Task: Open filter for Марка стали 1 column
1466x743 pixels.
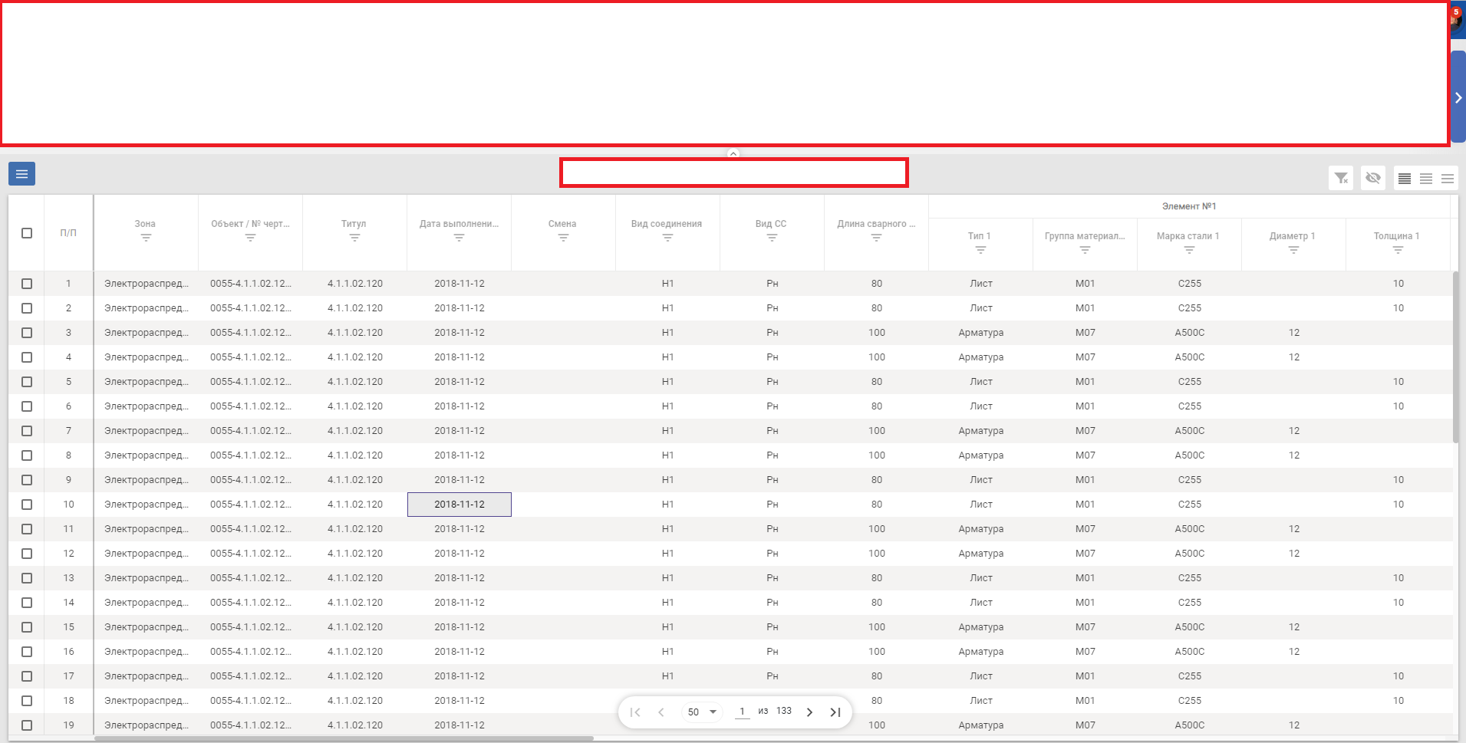Action: click(1189, 250)
